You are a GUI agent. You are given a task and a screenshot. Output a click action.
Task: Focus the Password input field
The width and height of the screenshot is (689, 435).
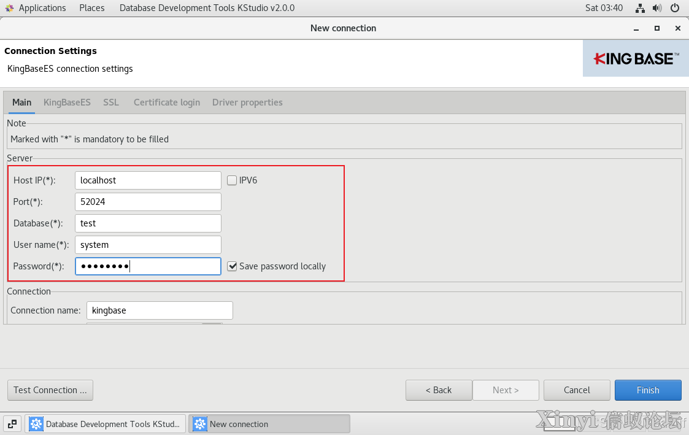click(148, 266)
